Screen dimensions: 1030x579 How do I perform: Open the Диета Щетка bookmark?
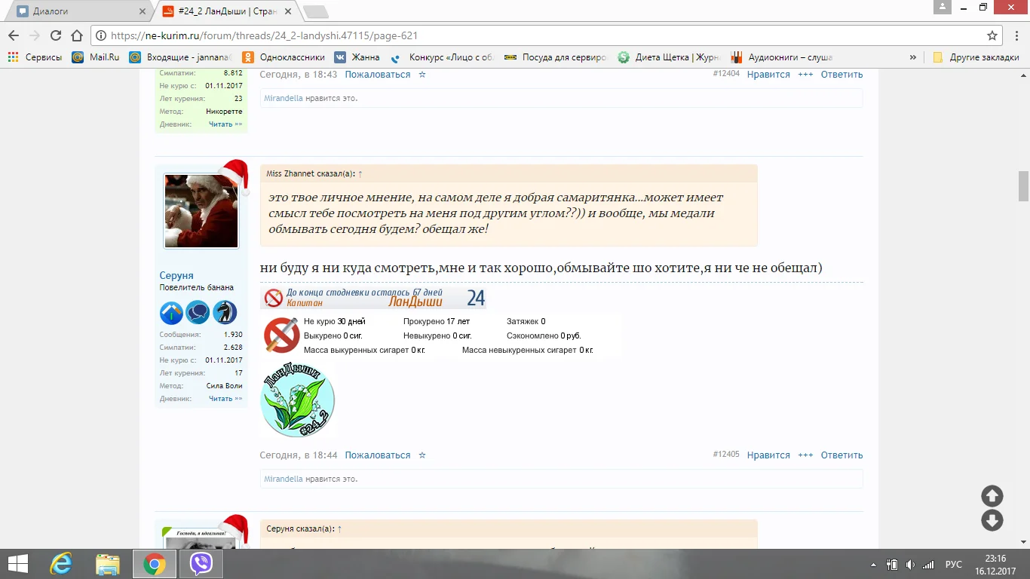pos(668,57)
